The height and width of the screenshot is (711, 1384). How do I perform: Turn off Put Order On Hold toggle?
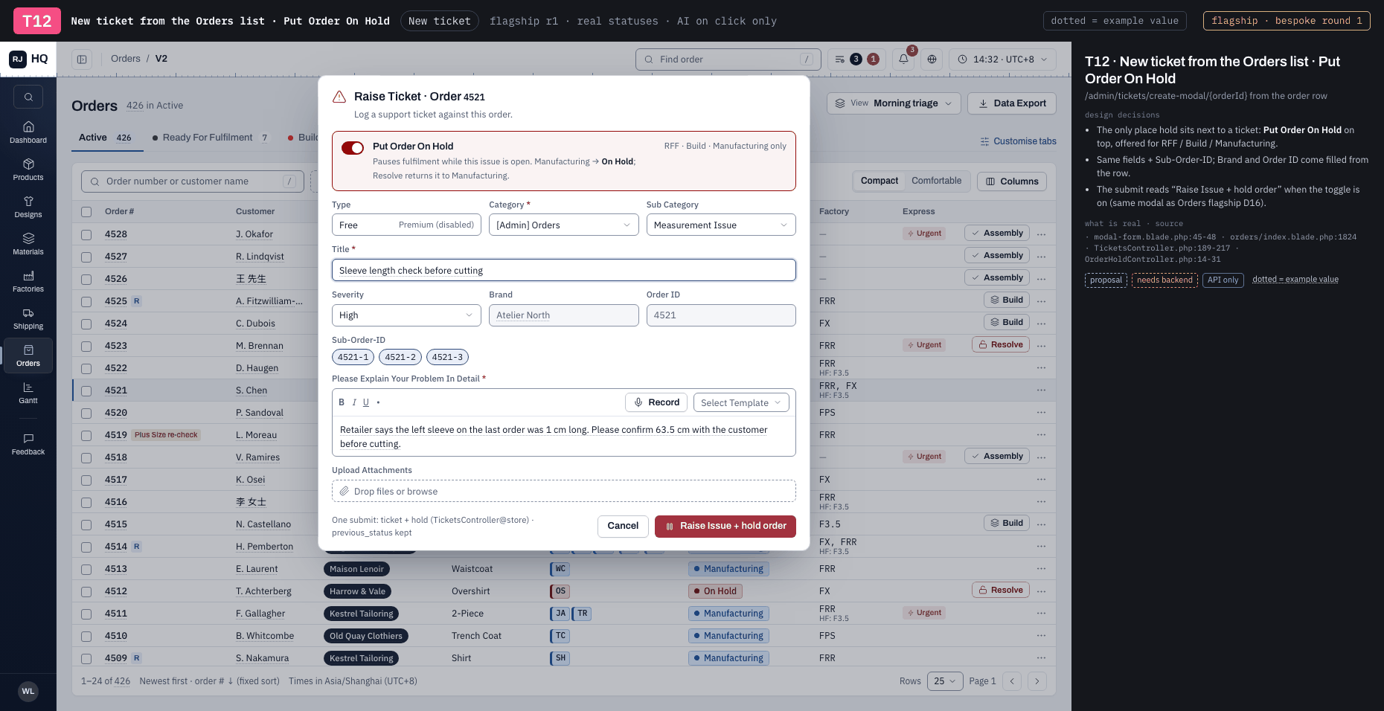353,147
